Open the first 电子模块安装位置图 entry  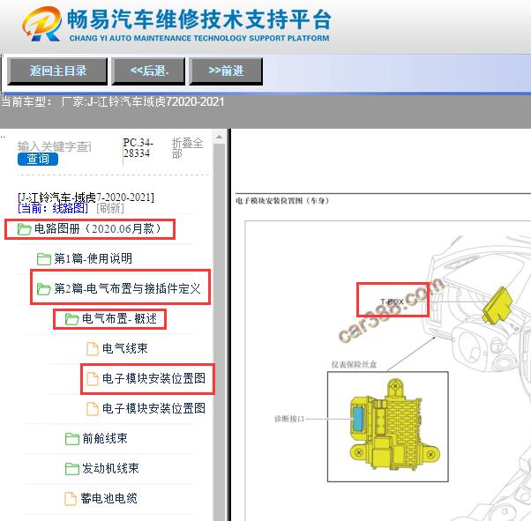tap(153, 378)
